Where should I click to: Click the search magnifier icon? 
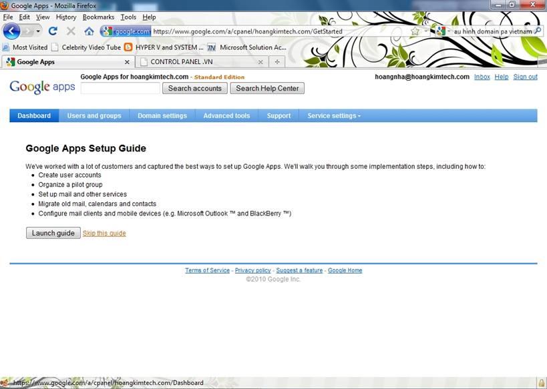[x=538, y=31]
